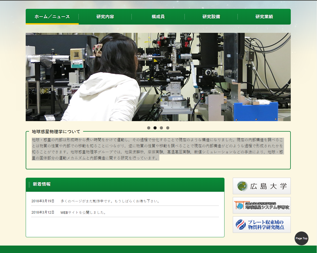Image resolution: width=317 pixels, height=253 pixels.
Task: Open the プレート収束域の物質科学研究拠点 banner
Action: 261,225
